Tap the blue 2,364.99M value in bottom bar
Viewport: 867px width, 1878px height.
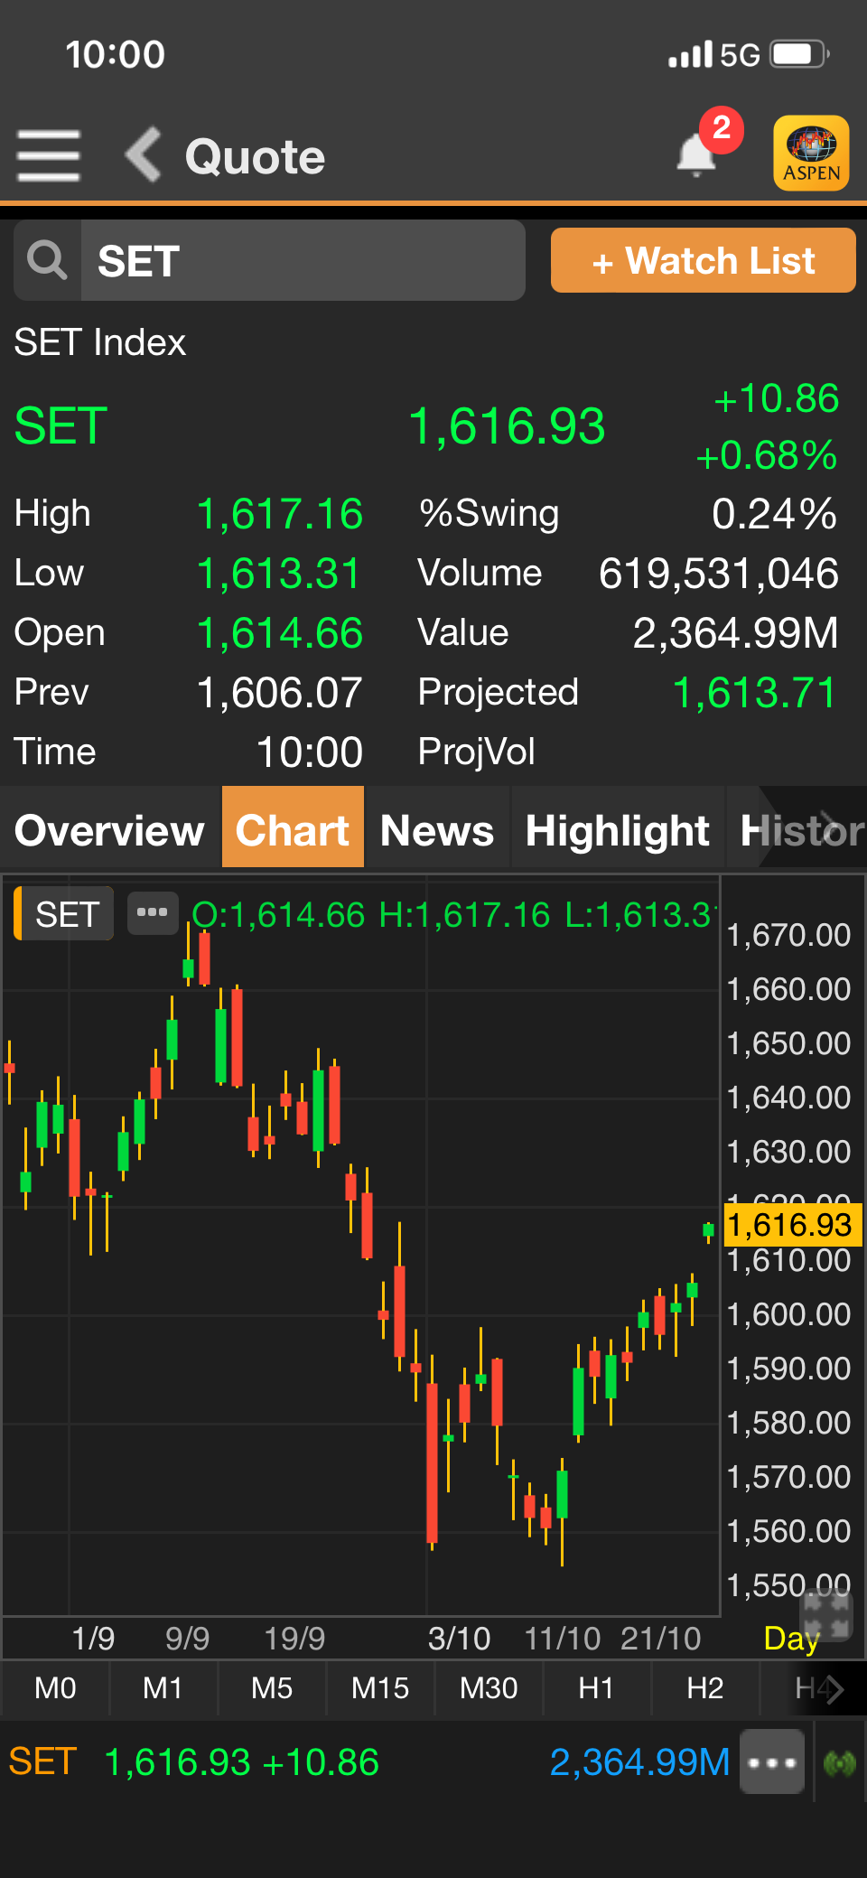(x=639, y=1761)
